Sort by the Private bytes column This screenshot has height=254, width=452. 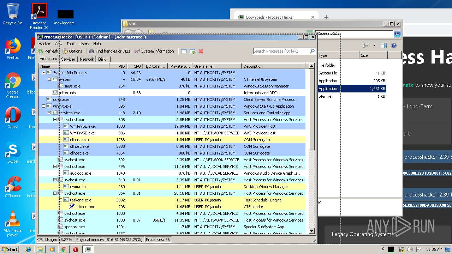pos(179,66)
